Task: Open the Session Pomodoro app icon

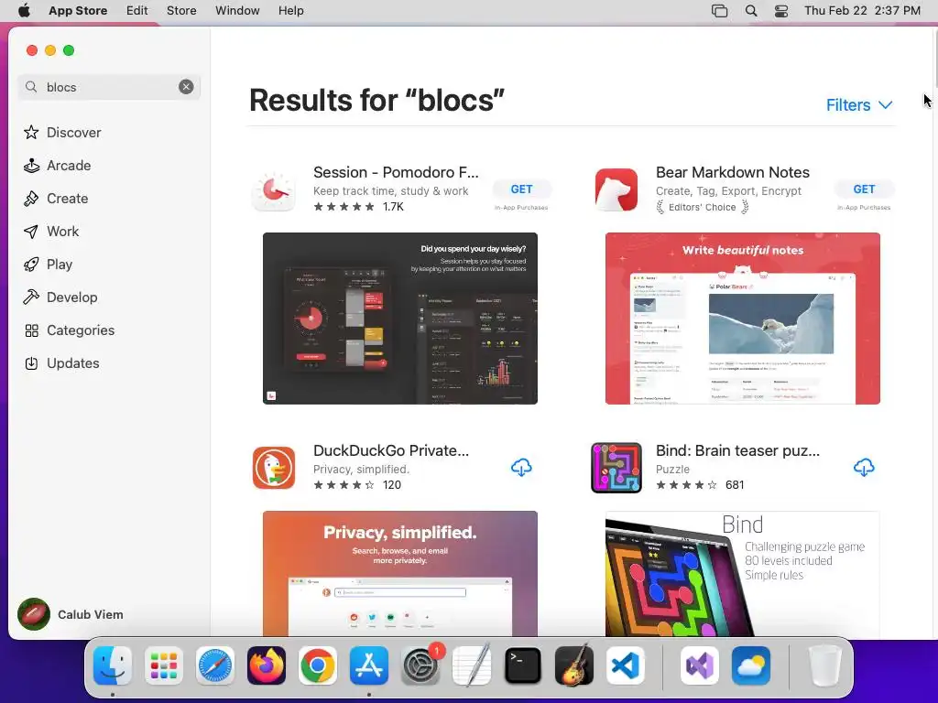Action: coord(274,190)
